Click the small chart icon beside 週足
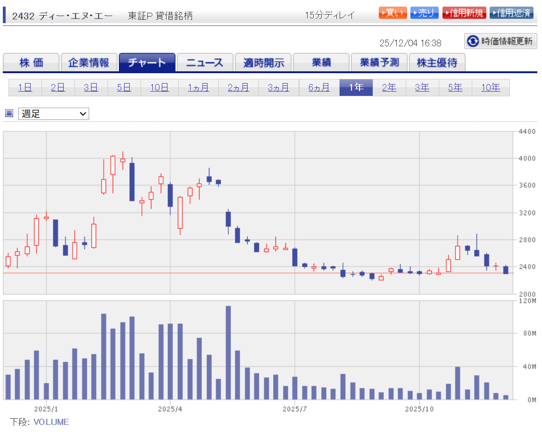The height and width of the screenshot is (432, 542). click(9, 113)
